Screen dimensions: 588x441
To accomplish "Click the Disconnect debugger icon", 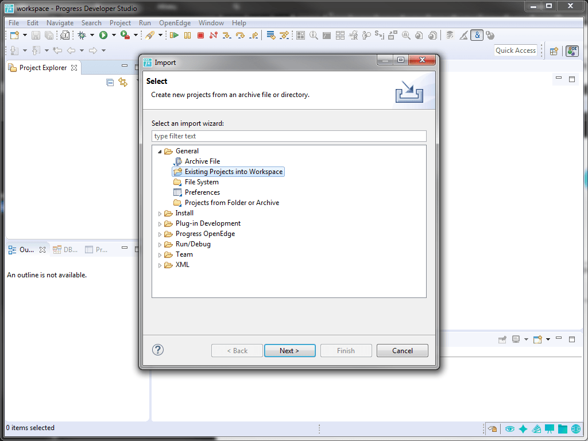I will click(x=214, y=36).
